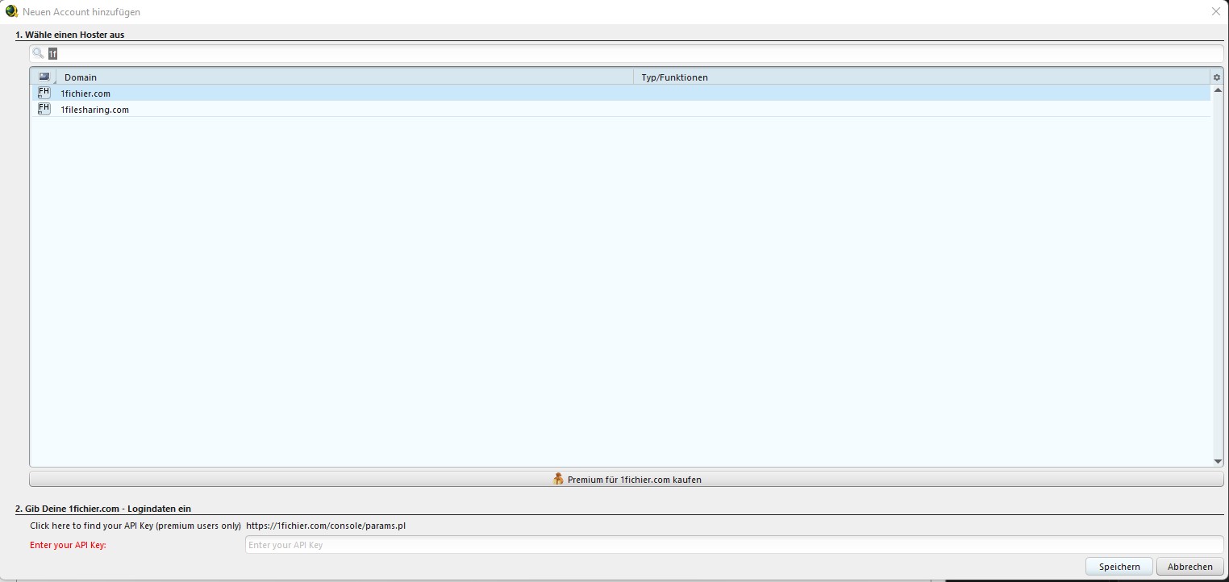The width and height of the screenshot is (1229, 582).
Task: Click the 1filesharing.com hoster icon
Action: (x=44, y=109)
